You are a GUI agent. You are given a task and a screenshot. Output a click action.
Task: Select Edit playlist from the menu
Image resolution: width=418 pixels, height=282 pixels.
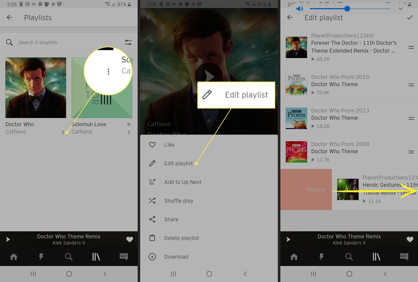(x=178, y=163)
